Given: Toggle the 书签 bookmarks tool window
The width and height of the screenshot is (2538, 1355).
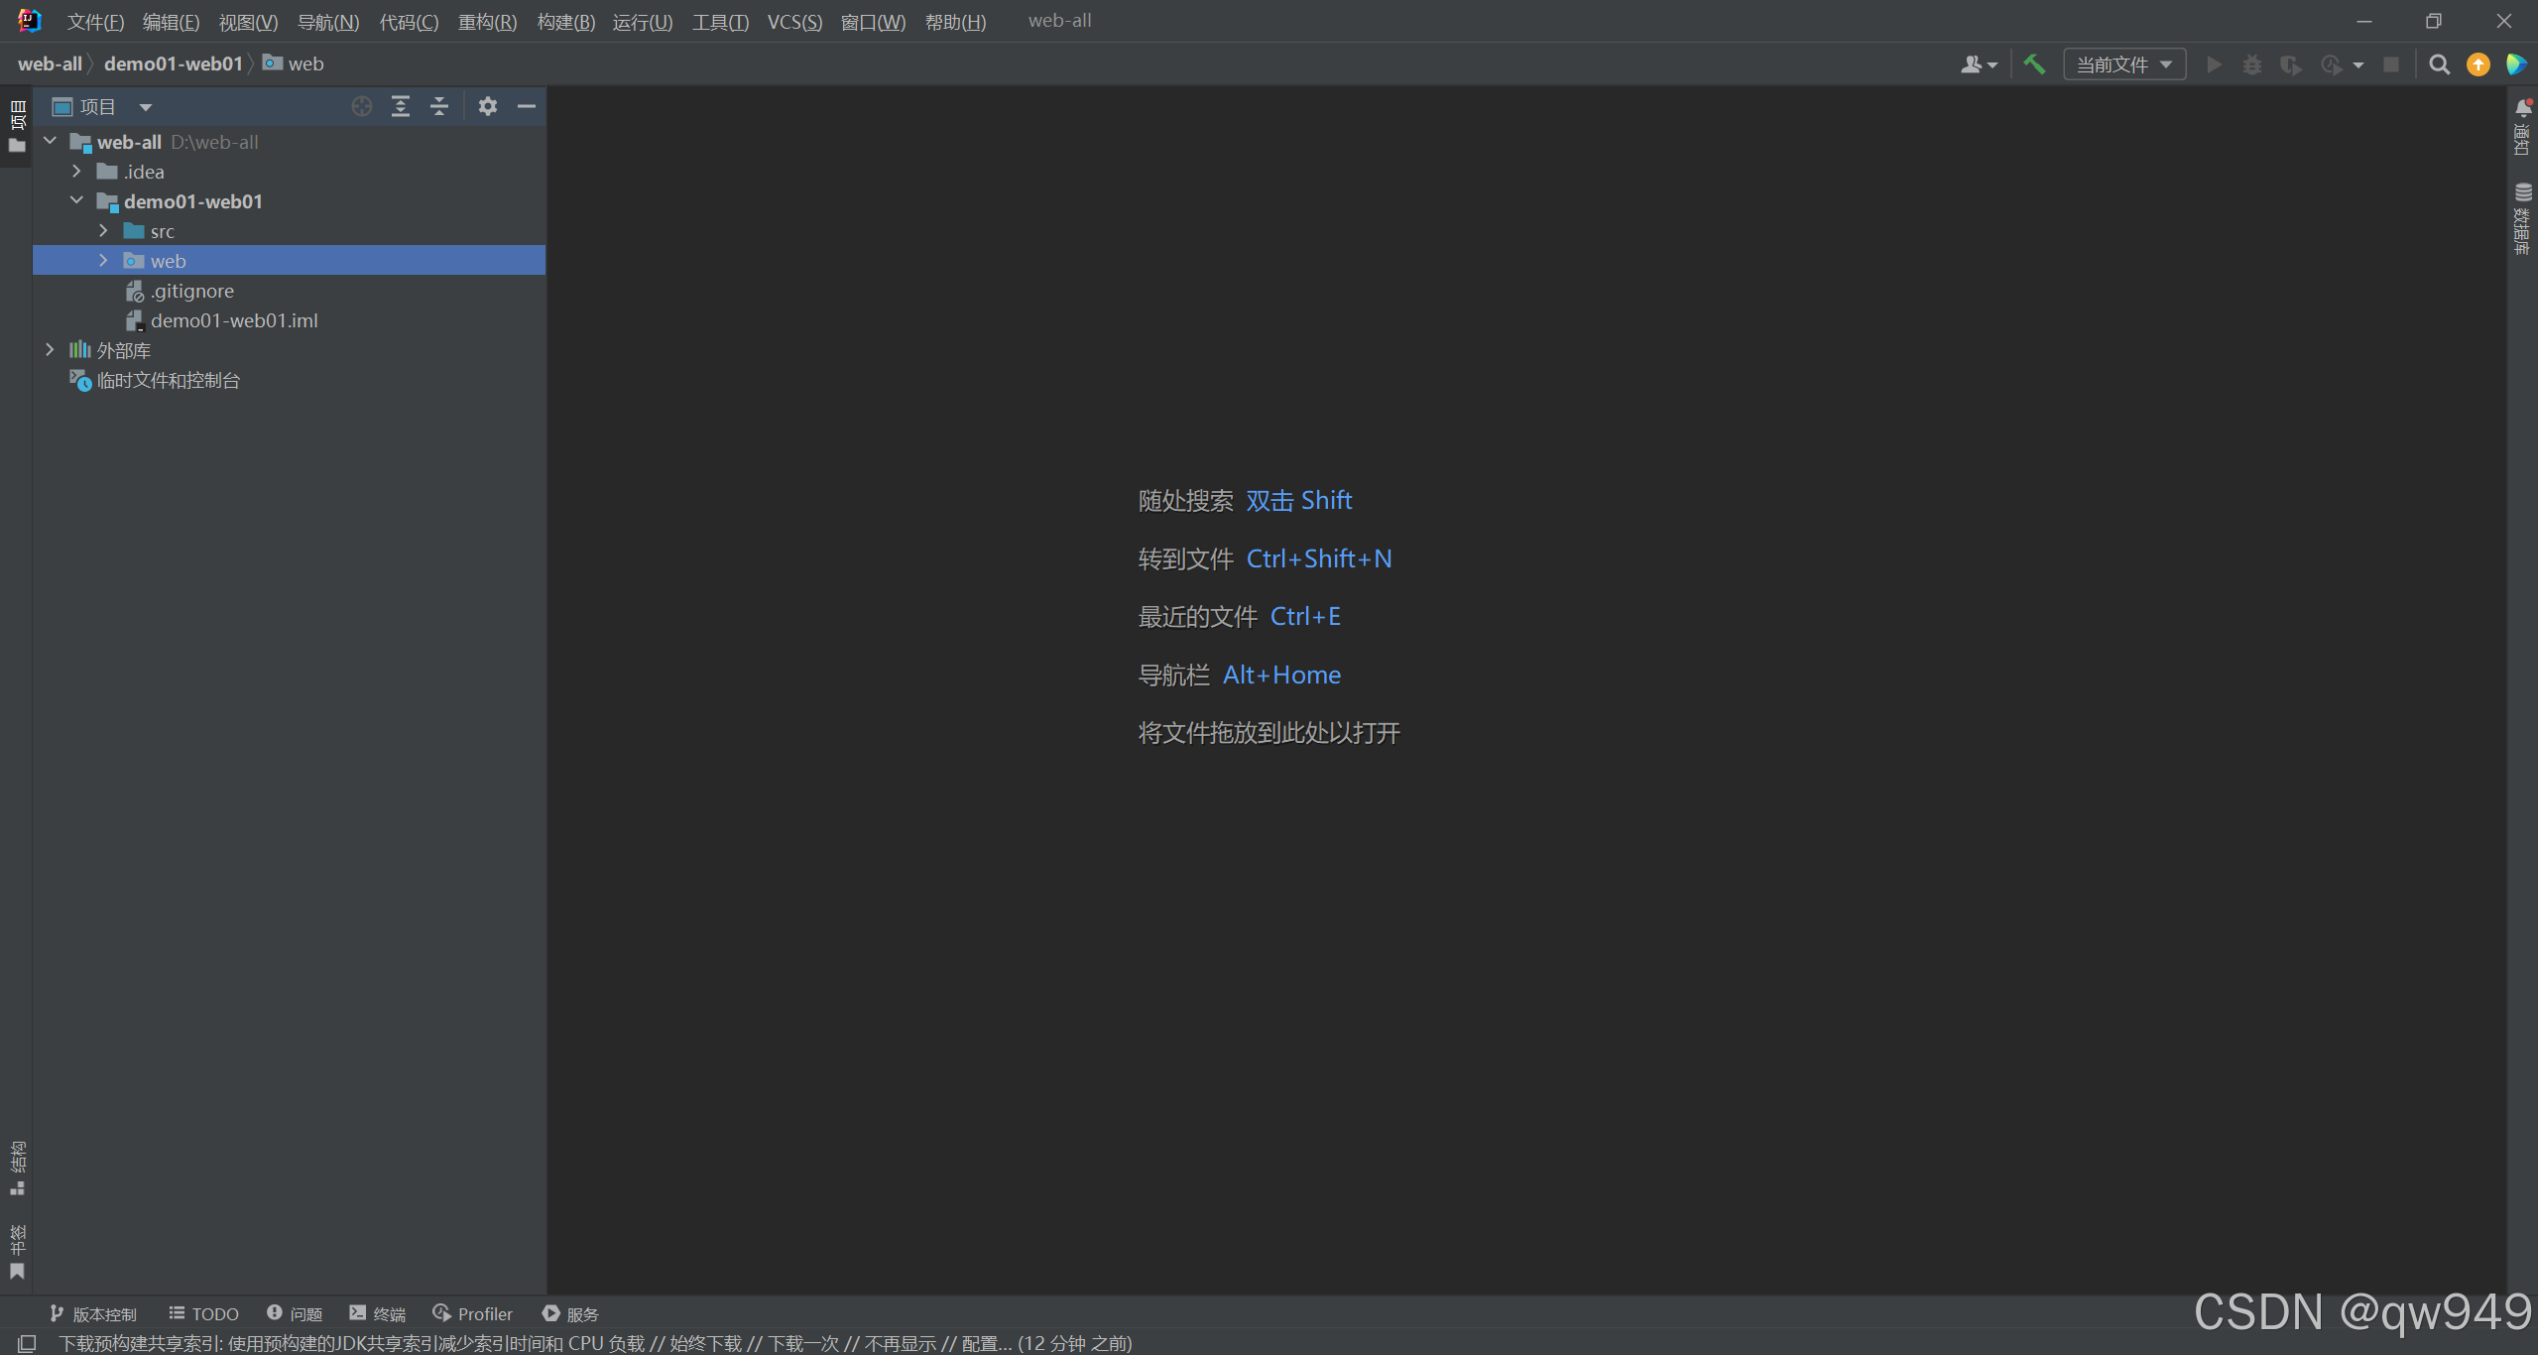Looking at the screenshot, I should pos(17,1252).
